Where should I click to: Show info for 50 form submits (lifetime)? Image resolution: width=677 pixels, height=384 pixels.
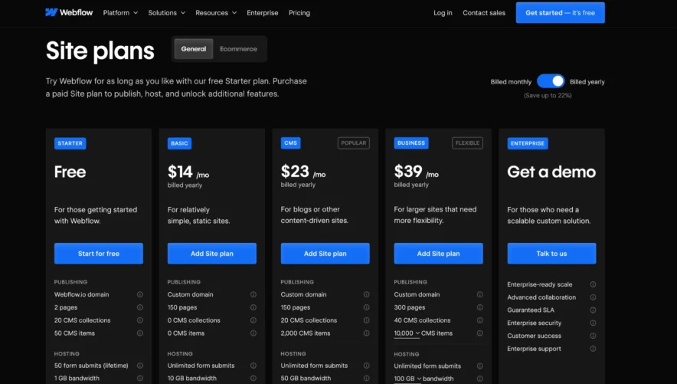pyautogui.click(x=140, y=366)
